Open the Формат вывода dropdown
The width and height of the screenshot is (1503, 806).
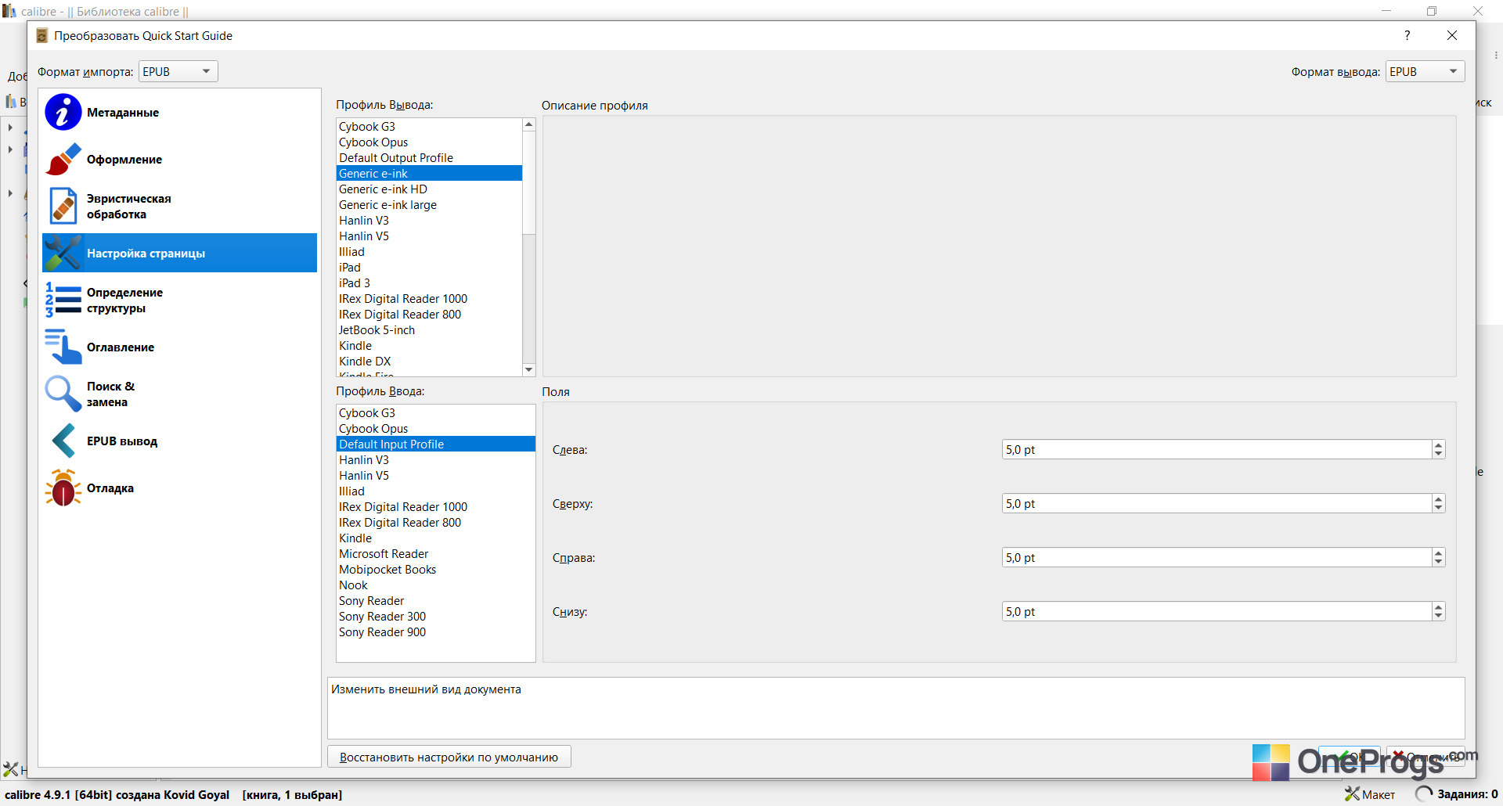click(x=1426, y=71)
